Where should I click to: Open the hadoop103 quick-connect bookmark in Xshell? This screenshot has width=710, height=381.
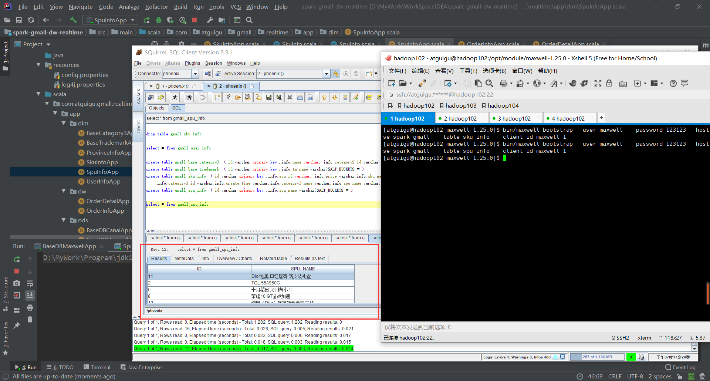[458, 105]
